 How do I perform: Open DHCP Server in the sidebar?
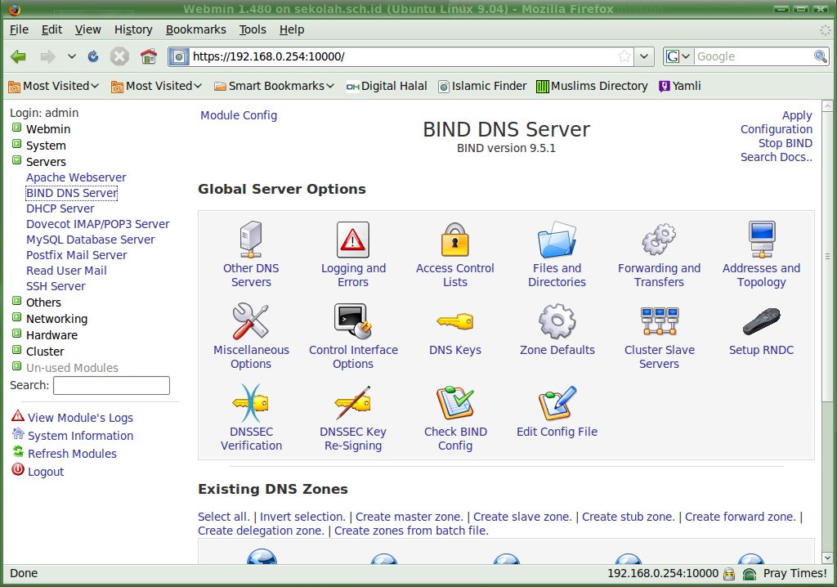(60, 208)
